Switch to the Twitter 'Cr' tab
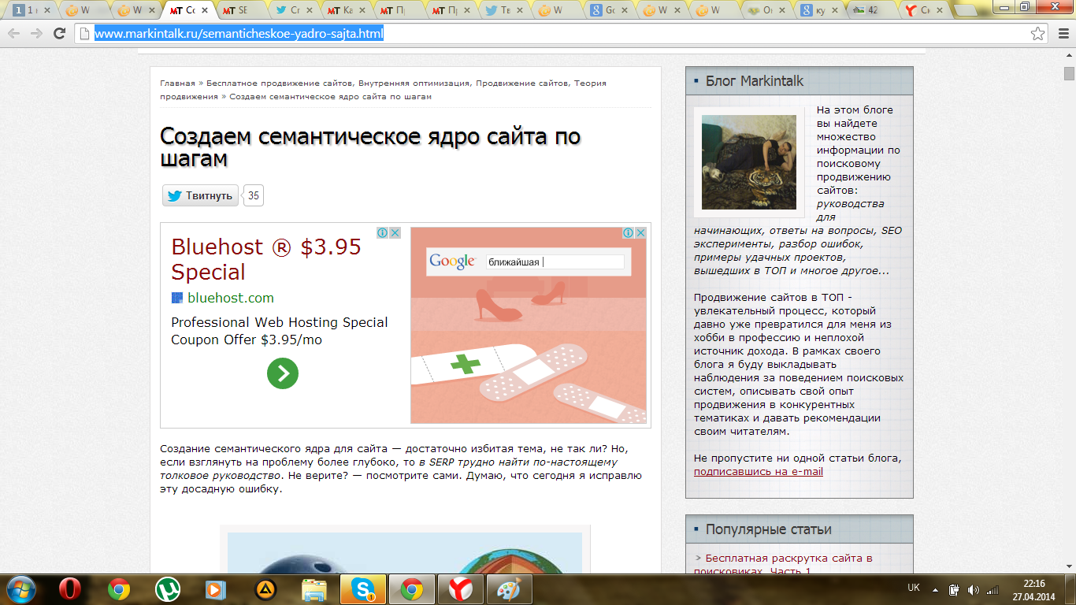Image resolution: width=1076 pixels, height=605 pixels. tap(294, 11)
